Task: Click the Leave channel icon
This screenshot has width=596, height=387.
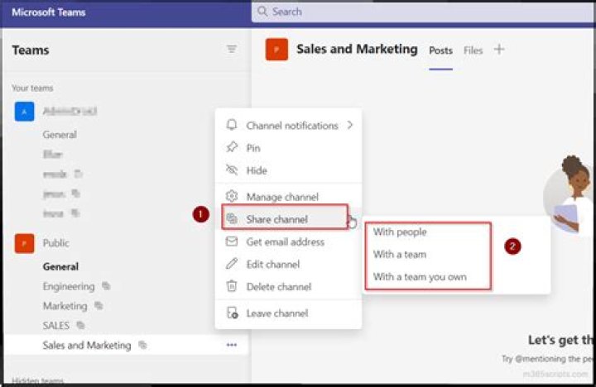Action: 232,313
